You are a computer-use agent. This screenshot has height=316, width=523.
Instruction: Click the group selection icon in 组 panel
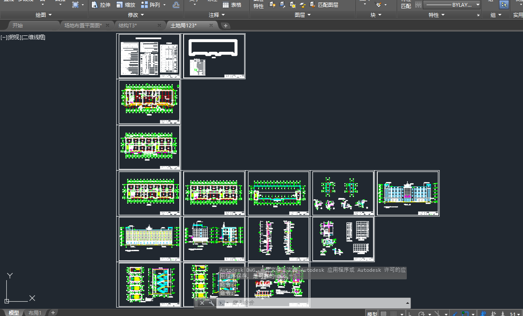504,5
